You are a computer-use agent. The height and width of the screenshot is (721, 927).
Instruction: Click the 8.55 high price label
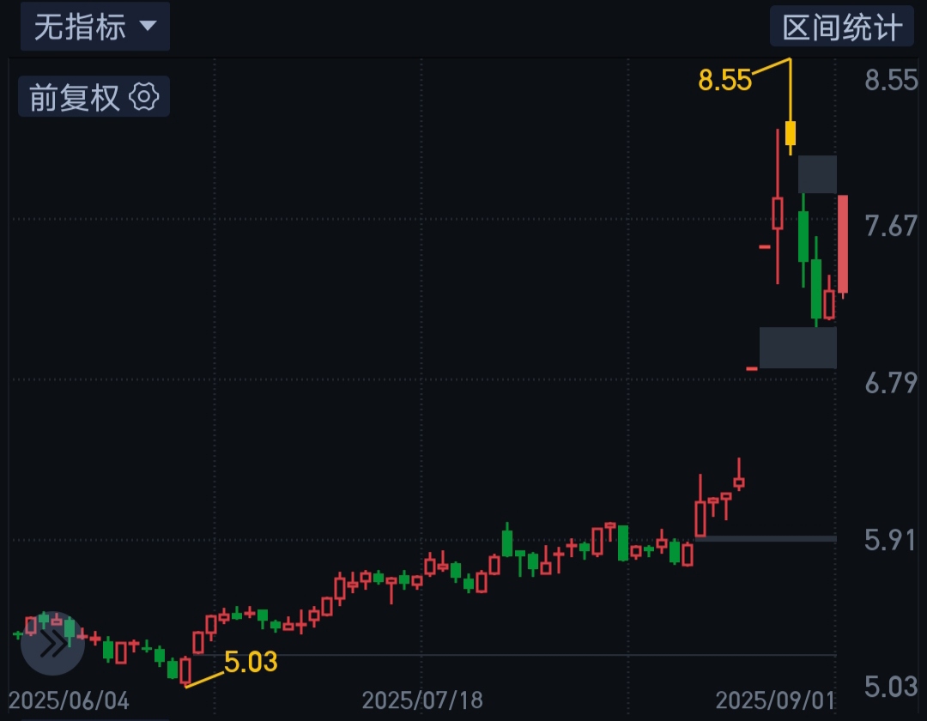724,80
